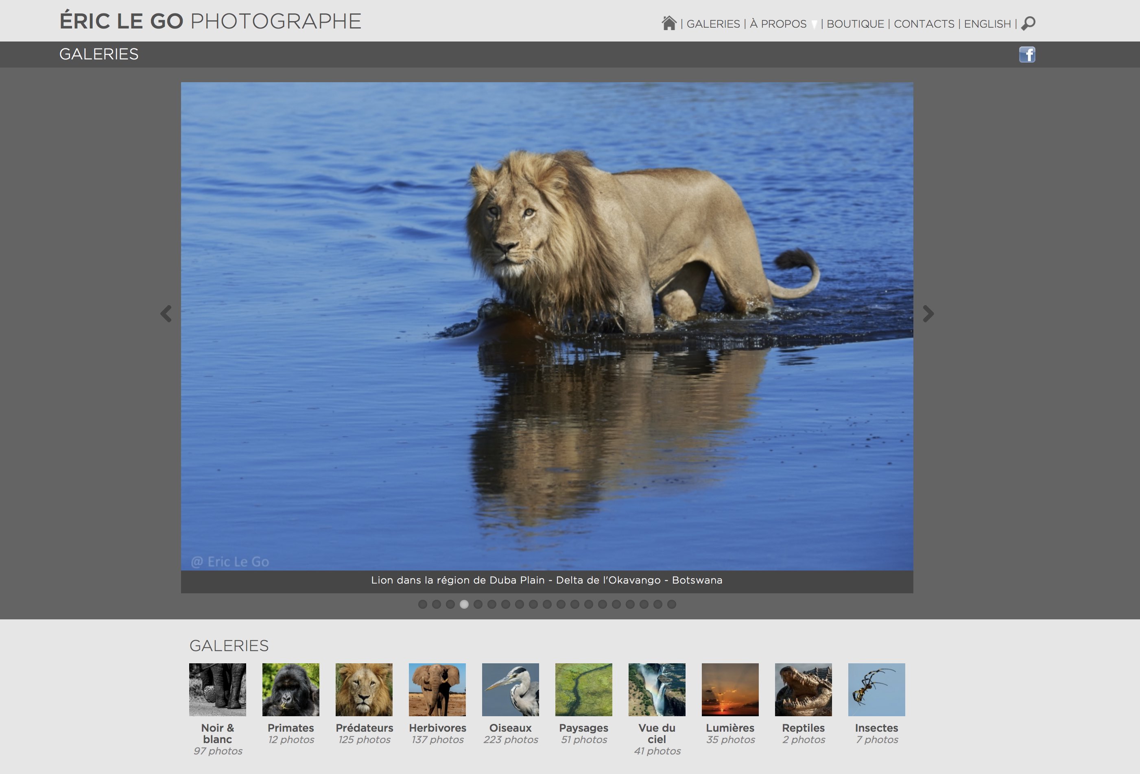
Task: Select the third slideshow dot
Action: coord(450,604)
